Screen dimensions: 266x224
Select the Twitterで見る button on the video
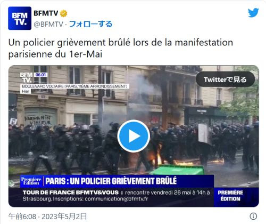(225, 79)
